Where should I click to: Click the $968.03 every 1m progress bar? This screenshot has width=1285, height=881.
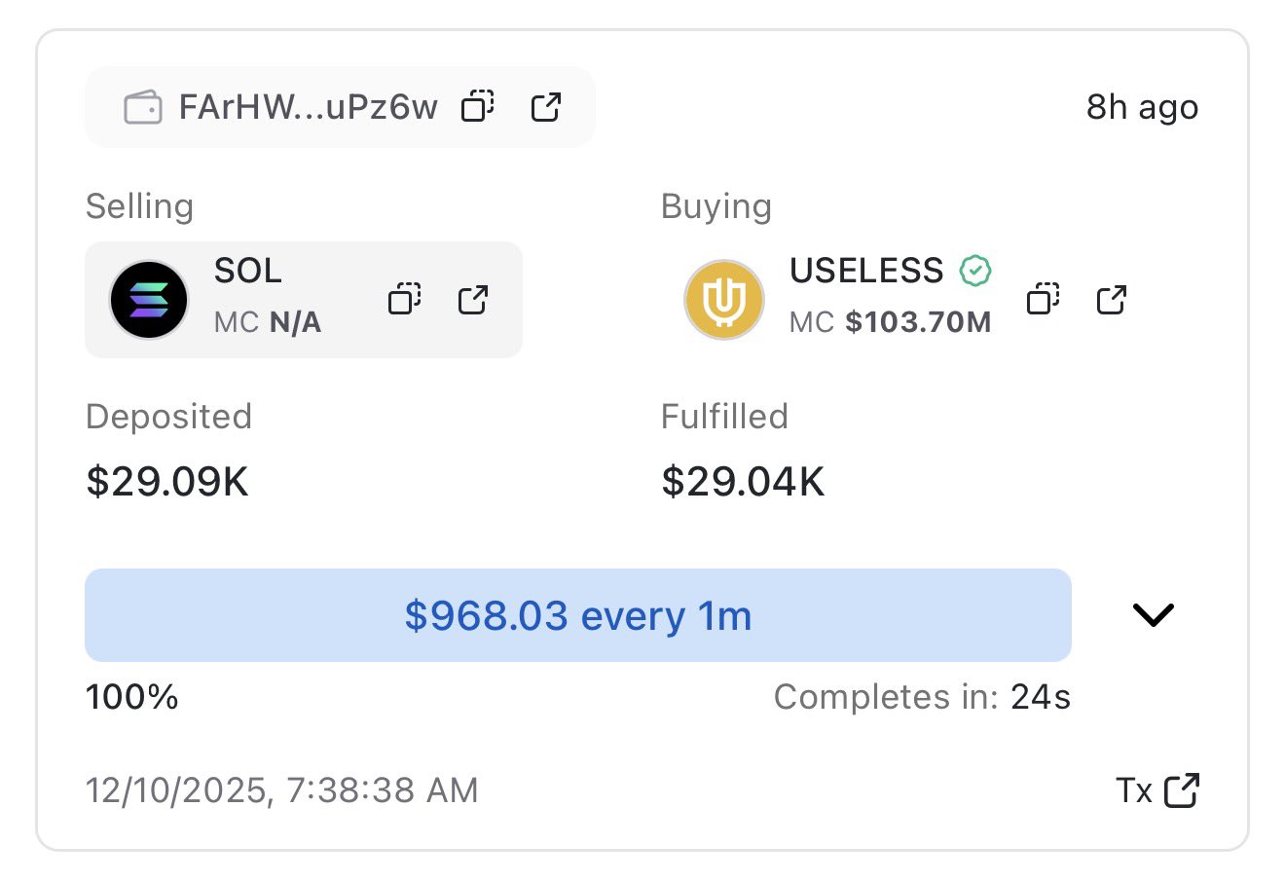(578, 615)
